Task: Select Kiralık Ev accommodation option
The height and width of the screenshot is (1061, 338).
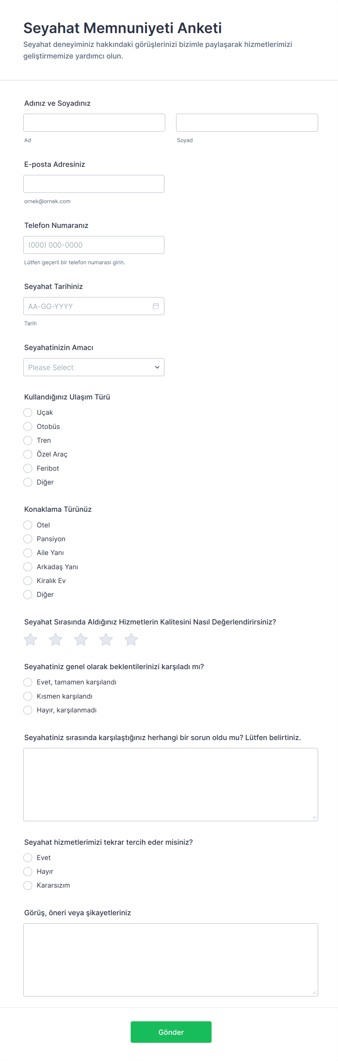Action: pos(28,581)
